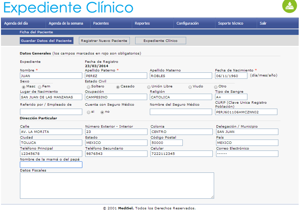Select 'Unión Libre' estado civil
This screenshot has height=213, width=304.
click(x=149, y=87)
